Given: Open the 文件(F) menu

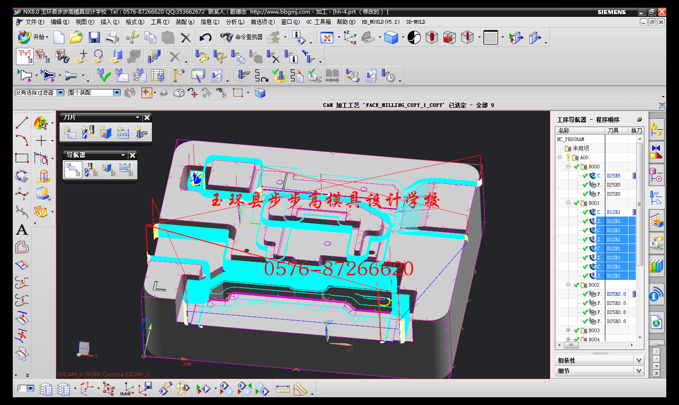Looking at the screenshot, I should point(35,22).
